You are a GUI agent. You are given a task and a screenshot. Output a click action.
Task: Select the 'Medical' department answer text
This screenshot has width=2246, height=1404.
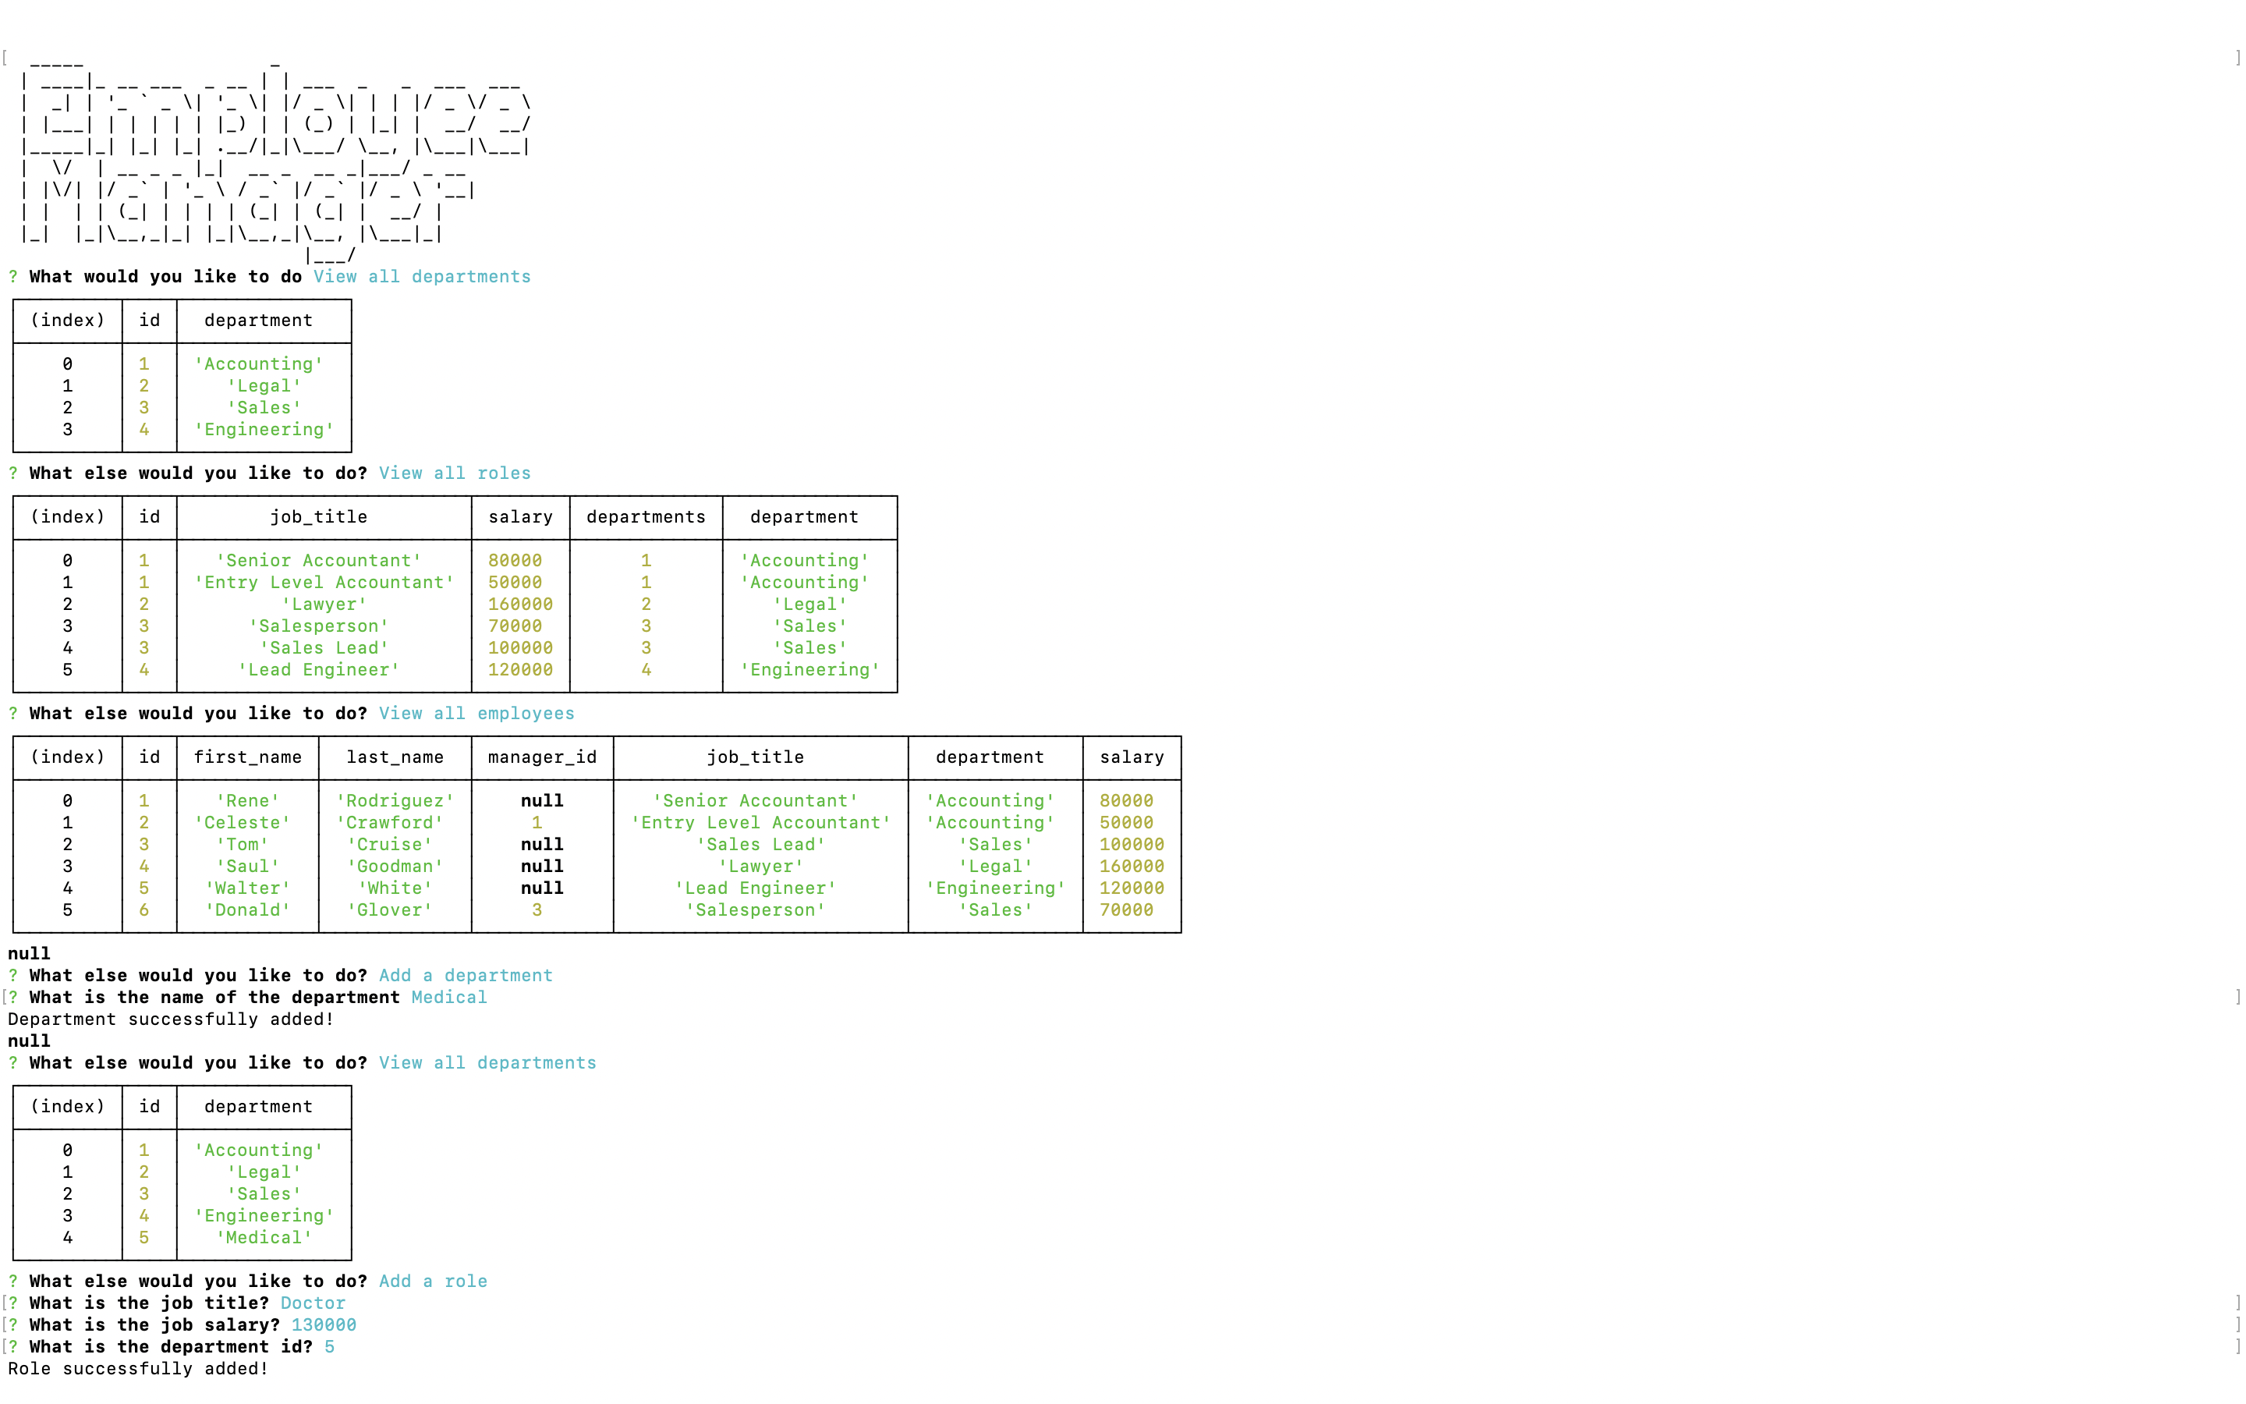(448, 996)
